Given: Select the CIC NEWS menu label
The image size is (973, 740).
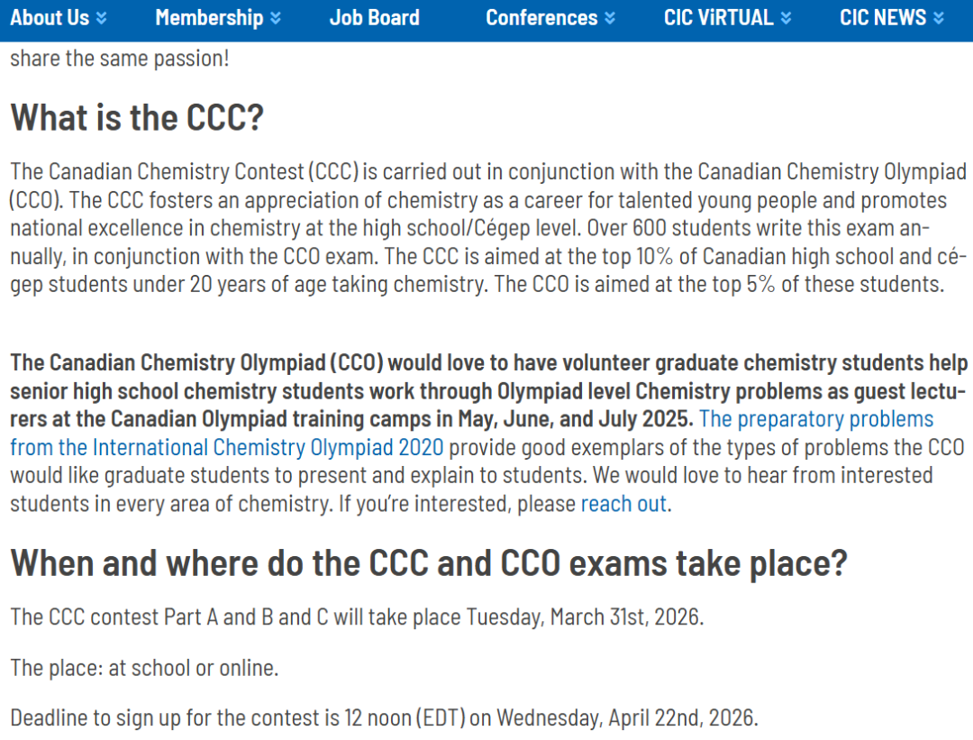Looking at the screenshot, I should pos(882,18).
